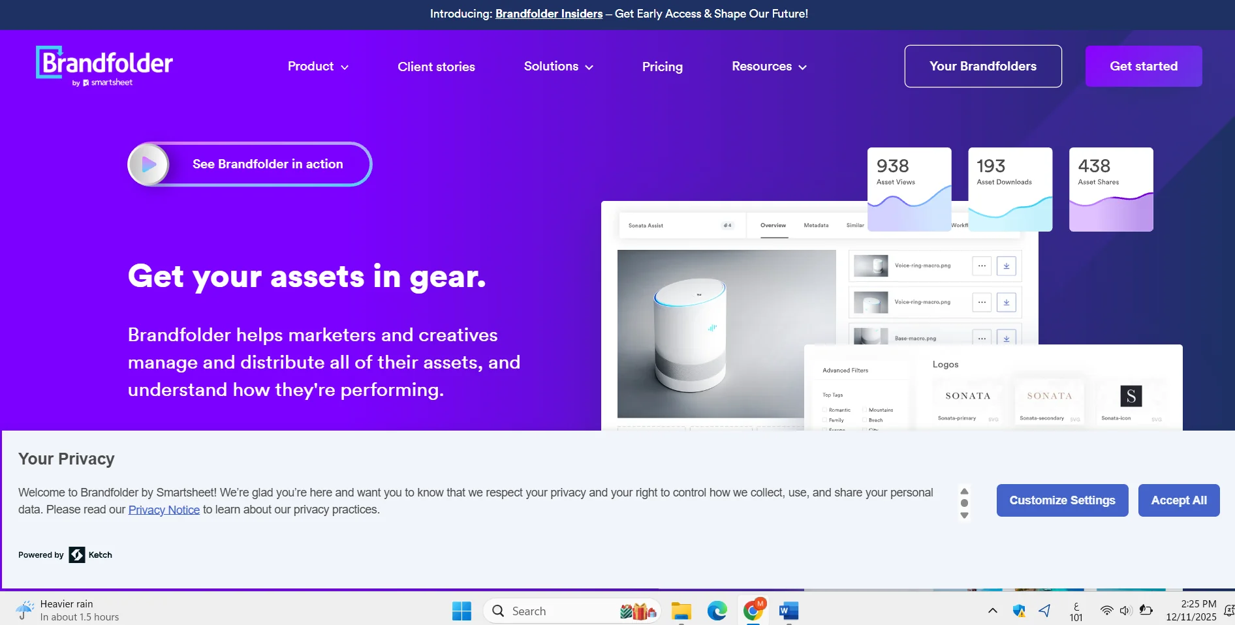Open the Resources dropdown menu
The height and width of the screenshot is (625, 1235).
point(769,67)
